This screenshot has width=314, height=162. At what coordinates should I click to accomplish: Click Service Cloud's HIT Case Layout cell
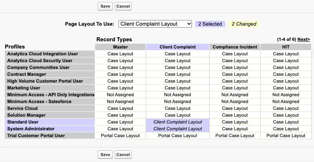coord(286,108)
